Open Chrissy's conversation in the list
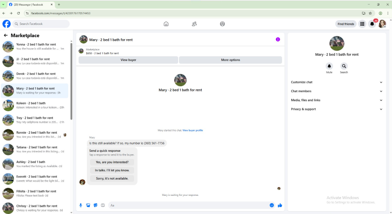 pyautogui.click(x=35, y=208)
